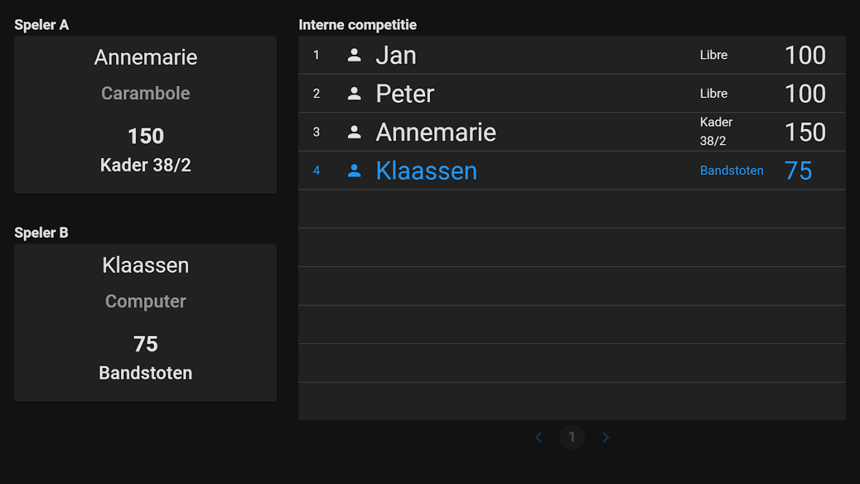The width and height of the screenshot is (860, 484).
Task: Open the Speler A card for Annemarie
Action: [x=146, y=115]
